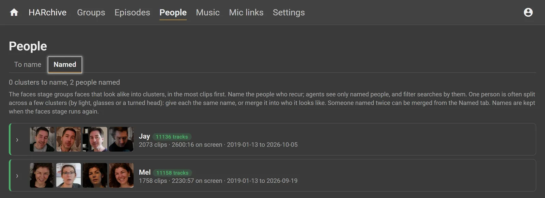The width and height of the screenshot is (545, 198).
Task: Open Jay's first face thumbnail
Action: pyautogui.click(x=42, y=139)
